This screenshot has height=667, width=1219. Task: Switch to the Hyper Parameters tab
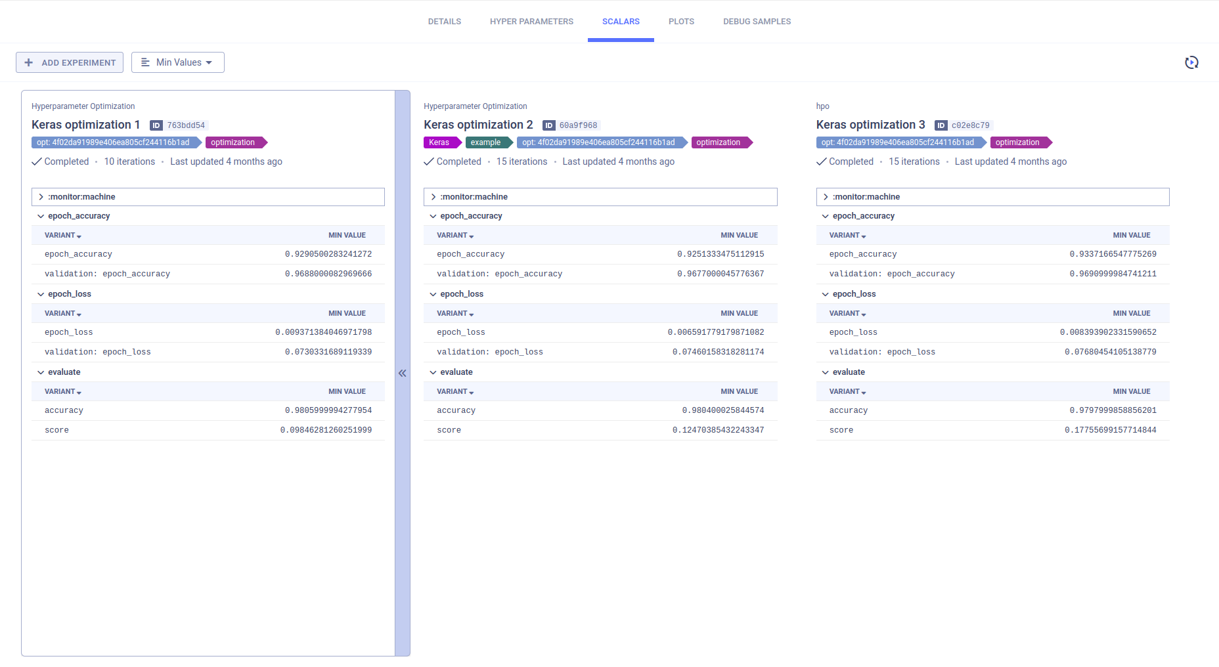pos(531,22)
